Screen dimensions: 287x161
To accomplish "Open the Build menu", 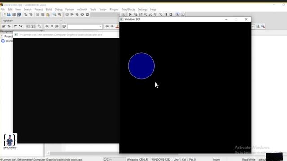I will point(49,9).
